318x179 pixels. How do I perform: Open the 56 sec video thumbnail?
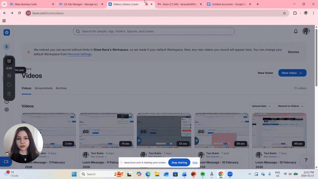[x=222, y=131]
